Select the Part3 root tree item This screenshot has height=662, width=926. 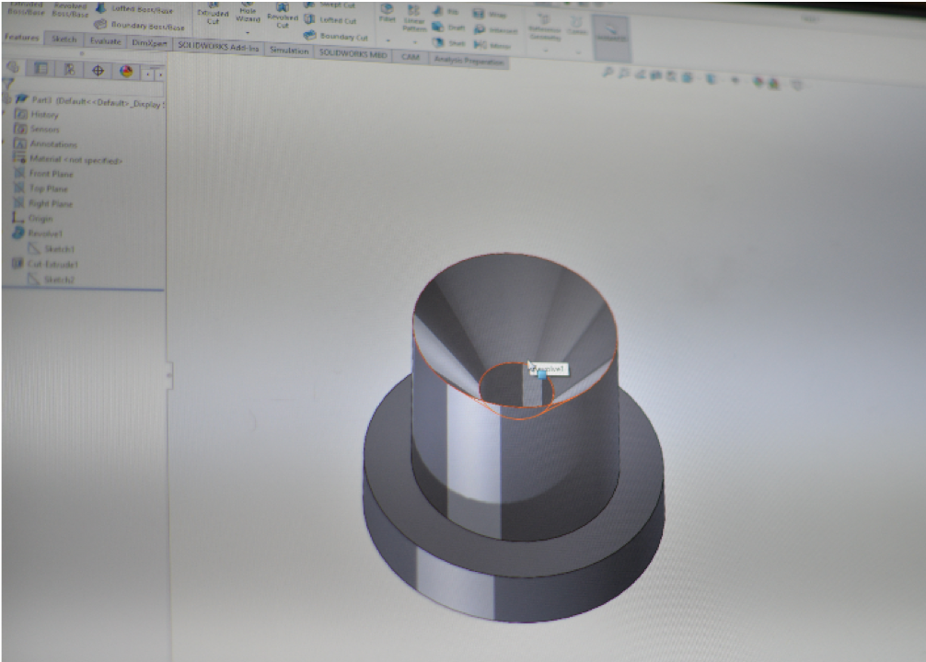[88, 101]
